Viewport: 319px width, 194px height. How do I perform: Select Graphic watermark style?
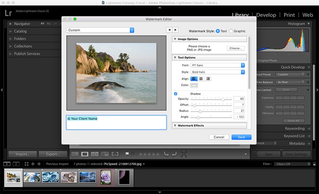231,31
